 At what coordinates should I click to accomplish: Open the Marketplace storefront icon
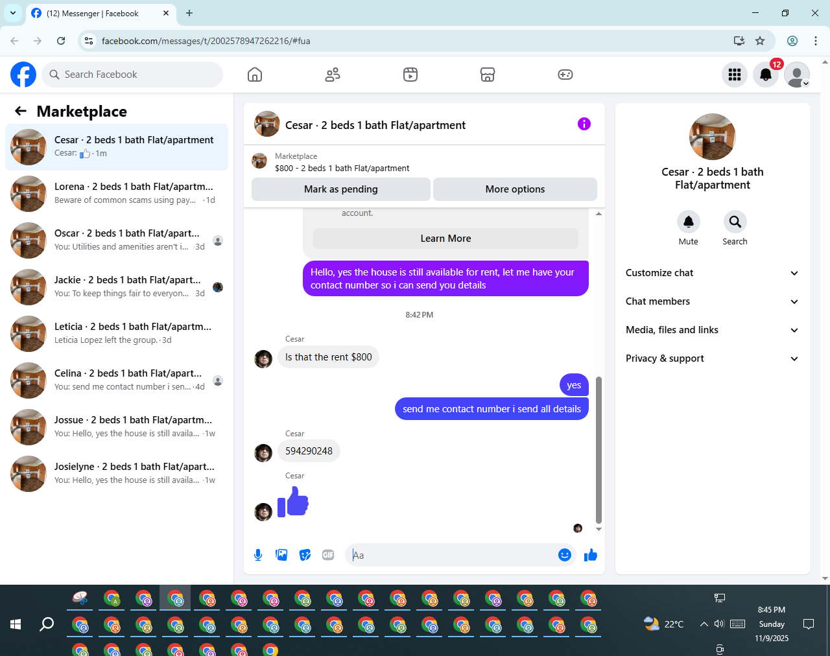[x=488, y=75]
